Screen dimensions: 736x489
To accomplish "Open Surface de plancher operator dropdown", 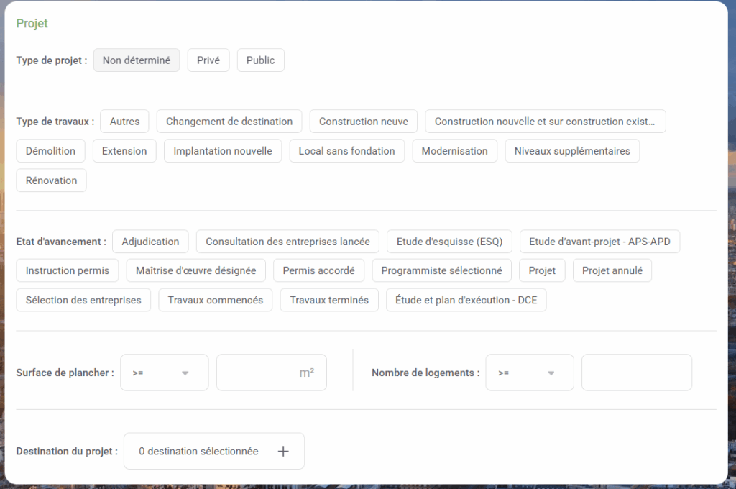I will pos(164,373).
